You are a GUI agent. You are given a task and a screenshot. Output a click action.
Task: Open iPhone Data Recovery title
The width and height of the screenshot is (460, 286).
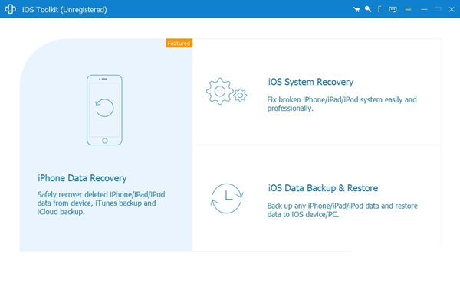pos(82,178)
